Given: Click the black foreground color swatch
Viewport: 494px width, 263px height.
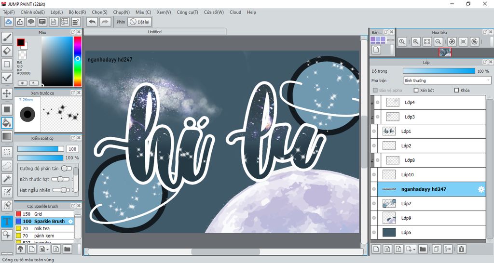Looking at the screenshot, I should point(21,42).
